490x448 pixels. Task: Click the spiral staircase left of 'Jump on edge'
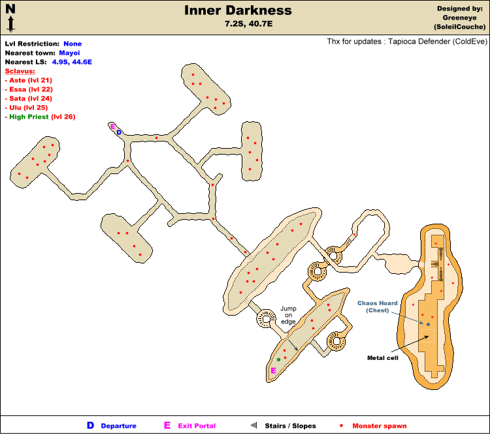(x=266, y=319)
